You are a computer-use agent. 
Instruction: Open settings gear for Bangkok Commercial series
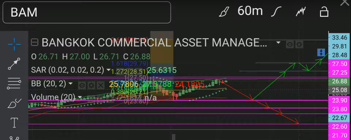299,45
